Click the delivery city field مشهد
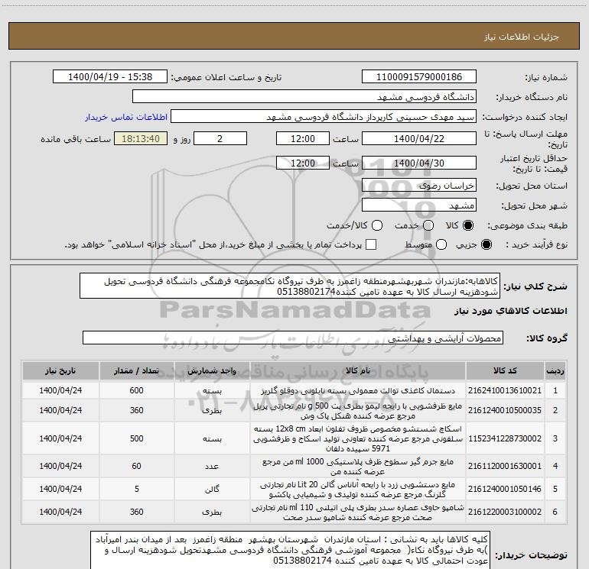The image size is (589, 569). [419, 205]
